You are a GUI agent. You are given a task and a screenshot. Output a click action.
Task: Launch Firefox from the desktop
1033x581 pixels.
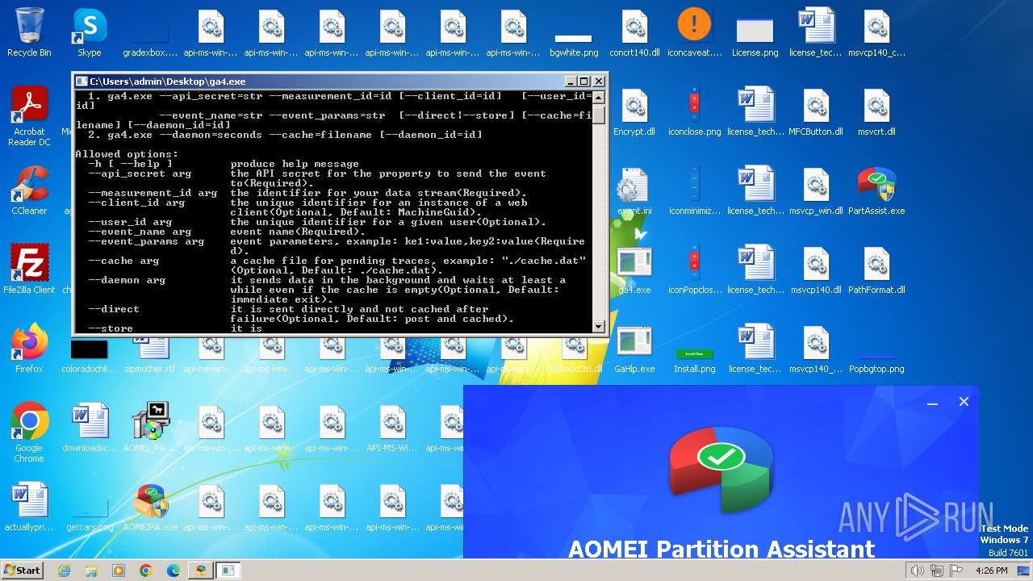click(29, 349)
